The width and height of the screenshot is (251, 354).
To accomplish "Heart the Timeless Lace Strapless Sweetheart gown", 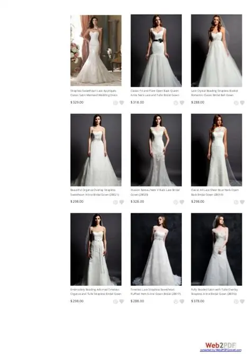I will coord(182,301).
